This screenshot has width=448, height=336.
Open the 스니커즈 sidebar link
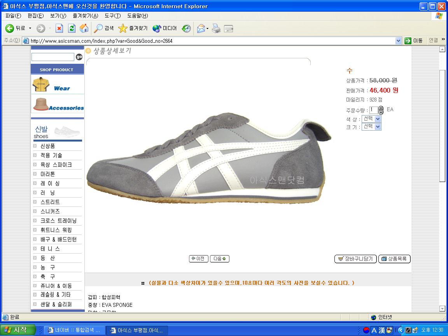click(x=50, y=212)
